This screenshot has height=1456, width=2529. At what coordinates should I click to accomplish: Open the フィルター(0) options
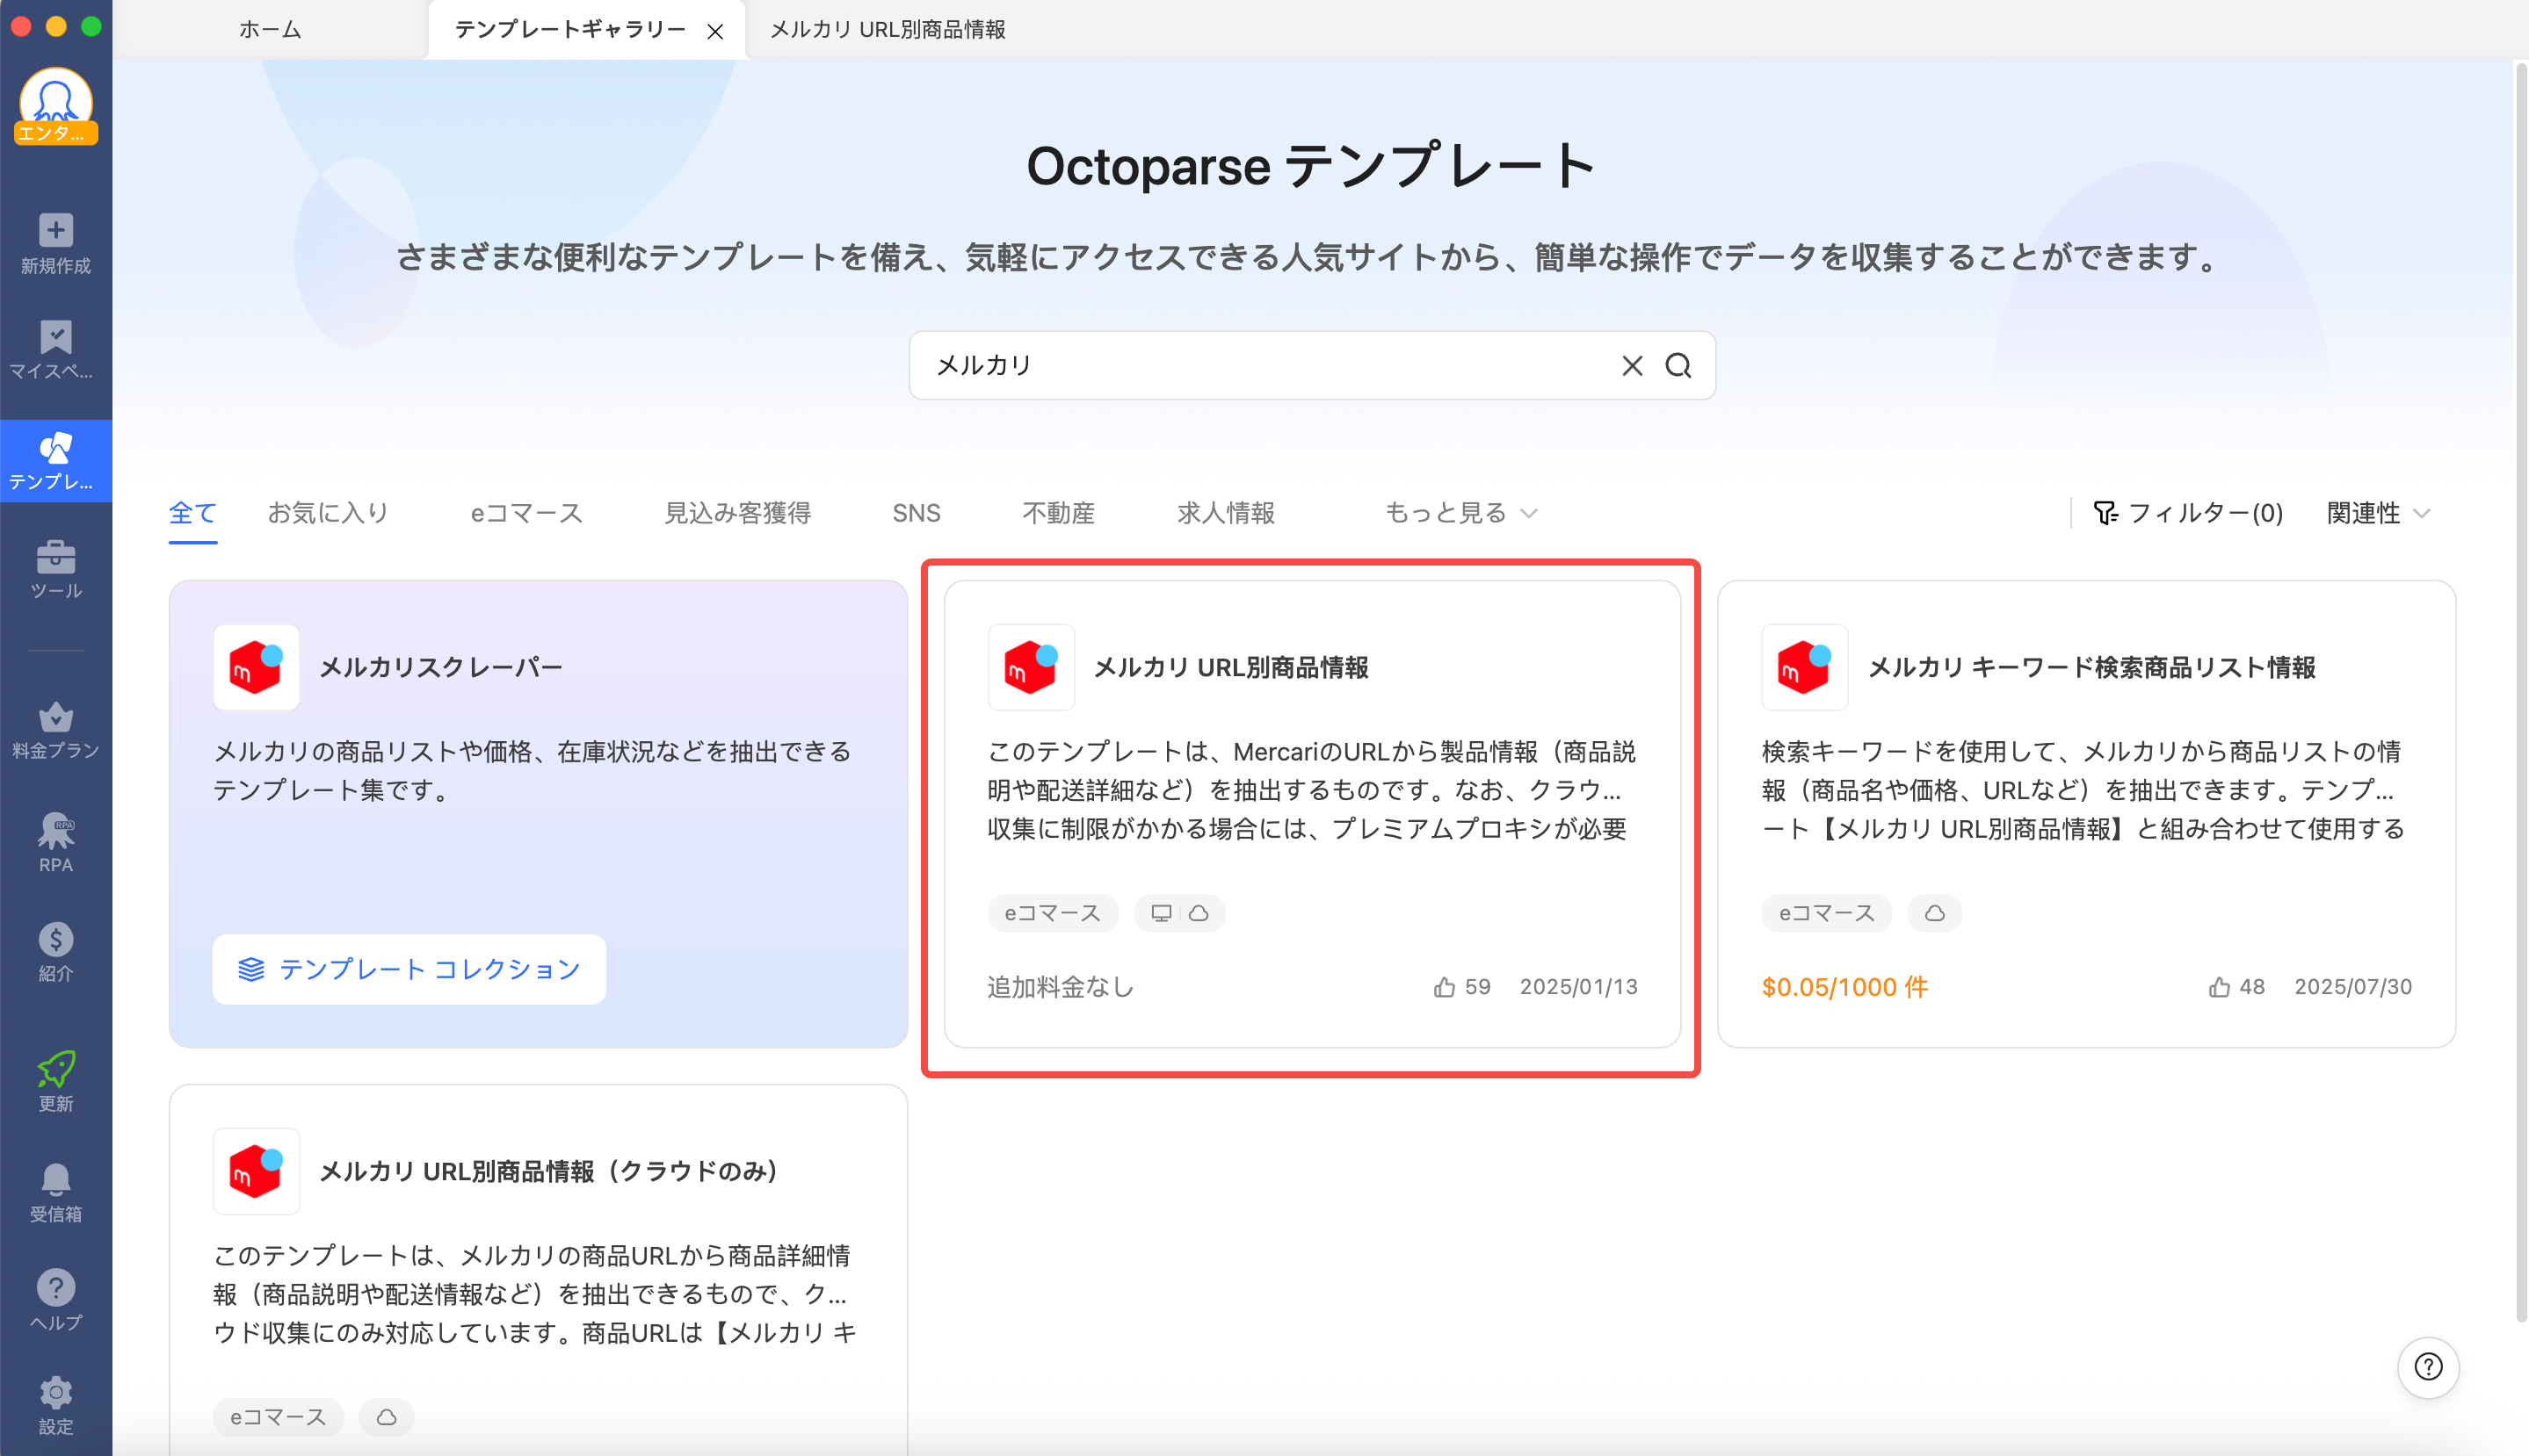click(2189, 513)
